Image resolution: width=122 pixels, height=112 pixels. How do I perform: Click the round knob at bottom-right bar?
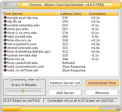coord(118,109)
